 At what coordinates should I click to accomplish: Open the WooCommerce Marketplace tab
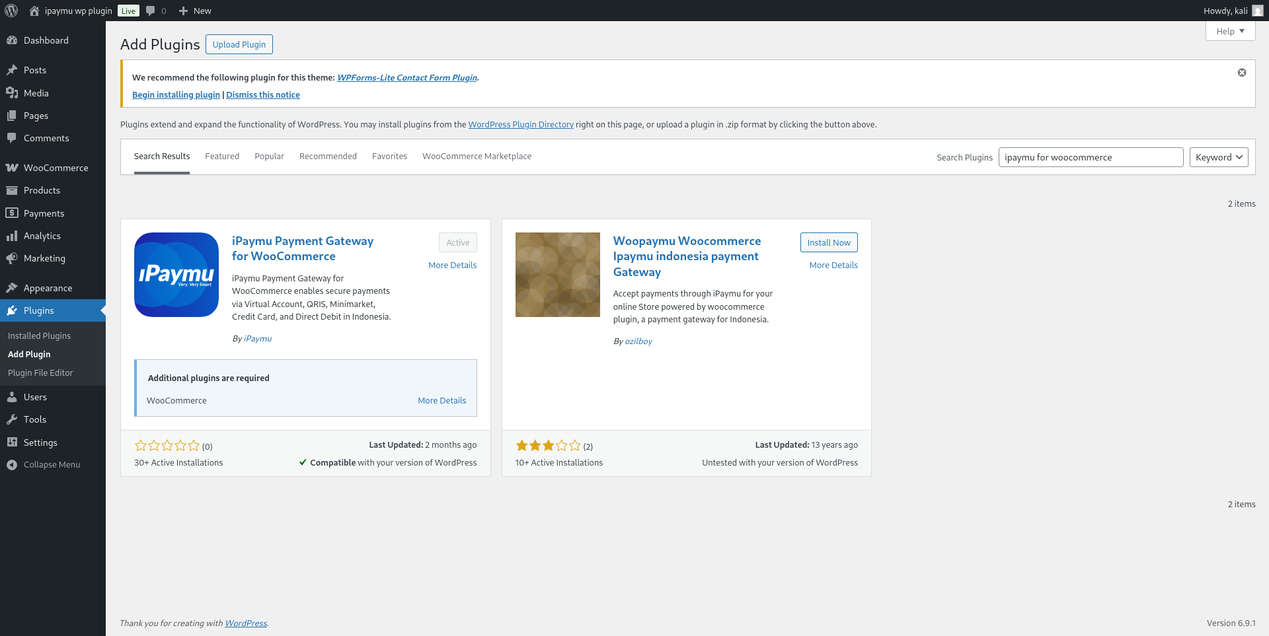coord(477,157)
